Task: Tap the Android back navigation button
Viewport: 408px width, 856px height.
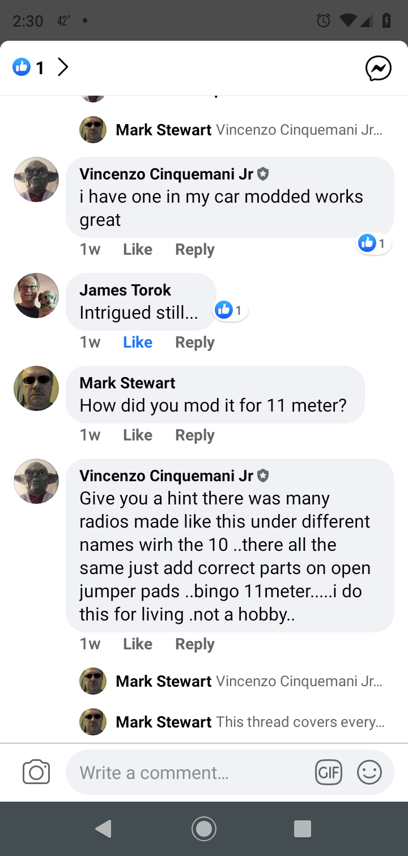Action: [x=103, y=829]
